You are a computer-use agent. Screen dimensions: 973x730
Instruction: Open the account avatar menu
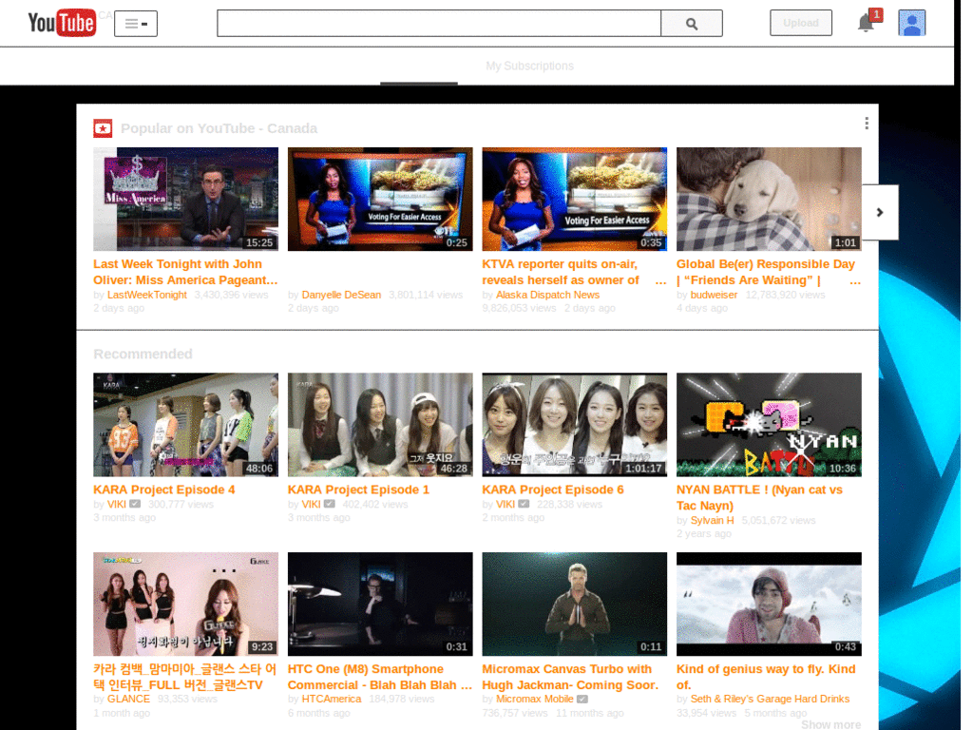tap(911, 23)
